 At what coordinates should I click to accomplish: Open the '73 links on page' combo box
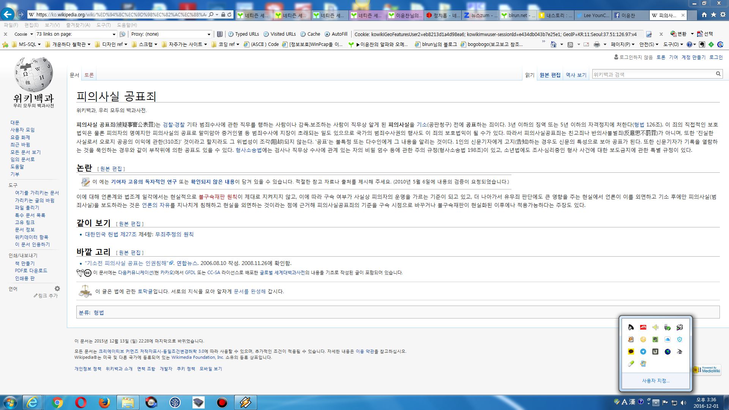[x=76, y=34]
